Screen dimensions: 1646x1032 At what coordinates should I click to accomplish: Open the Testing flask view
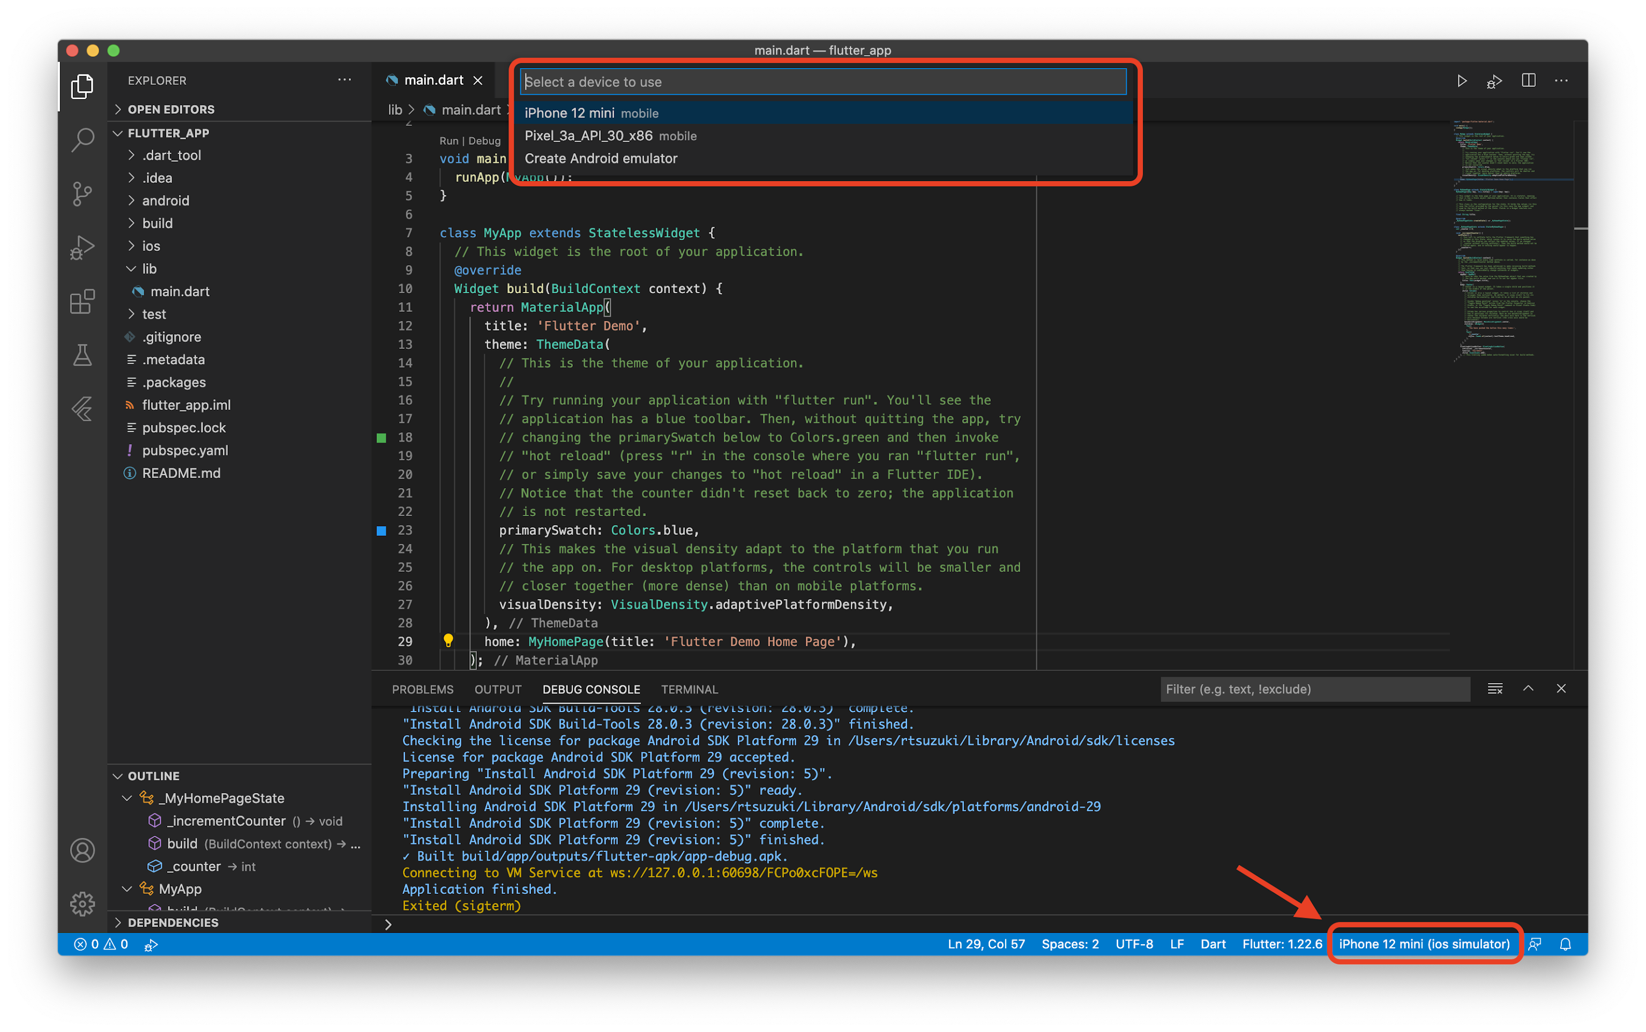click(83, 355)
